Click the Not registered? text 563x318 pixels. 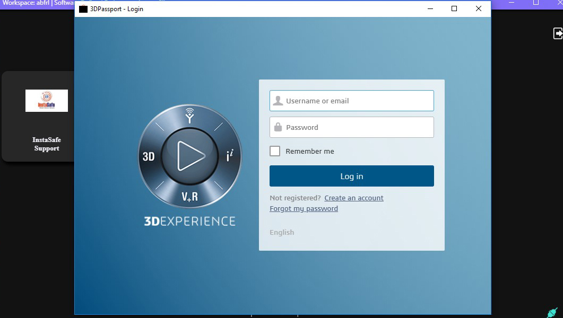[x=295, y=198]
